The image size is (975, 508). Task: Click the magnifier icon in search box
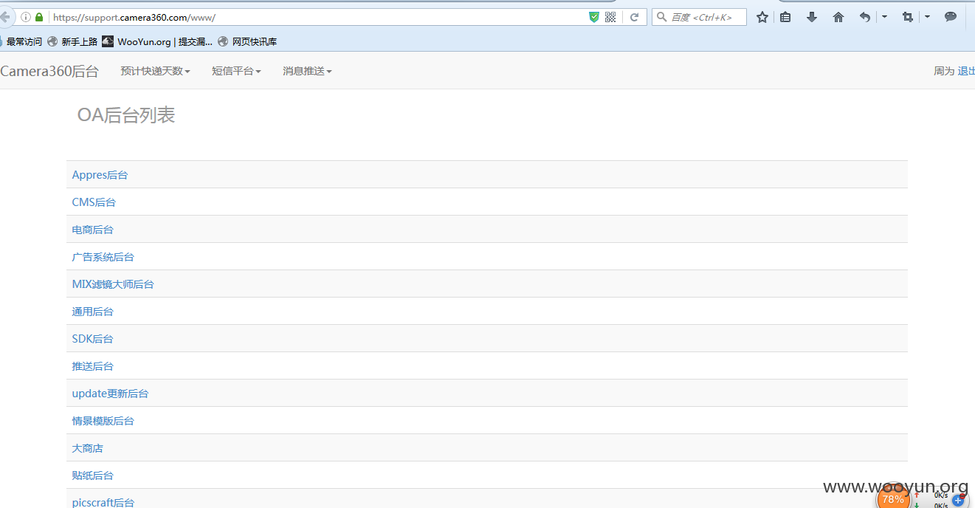661,17
